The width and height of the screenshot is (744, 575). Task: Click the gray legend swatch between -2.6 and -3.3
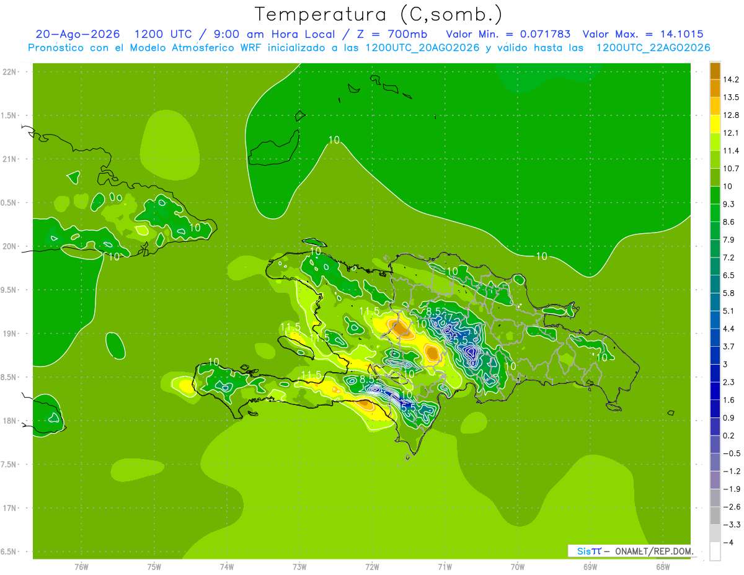tap(715, 515)
